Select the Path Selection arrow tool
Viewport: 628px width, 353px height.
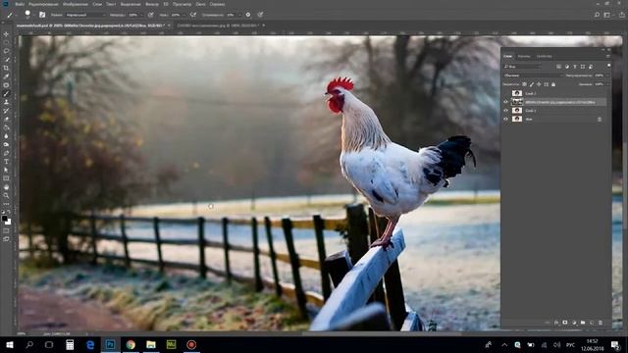[6, 170]
